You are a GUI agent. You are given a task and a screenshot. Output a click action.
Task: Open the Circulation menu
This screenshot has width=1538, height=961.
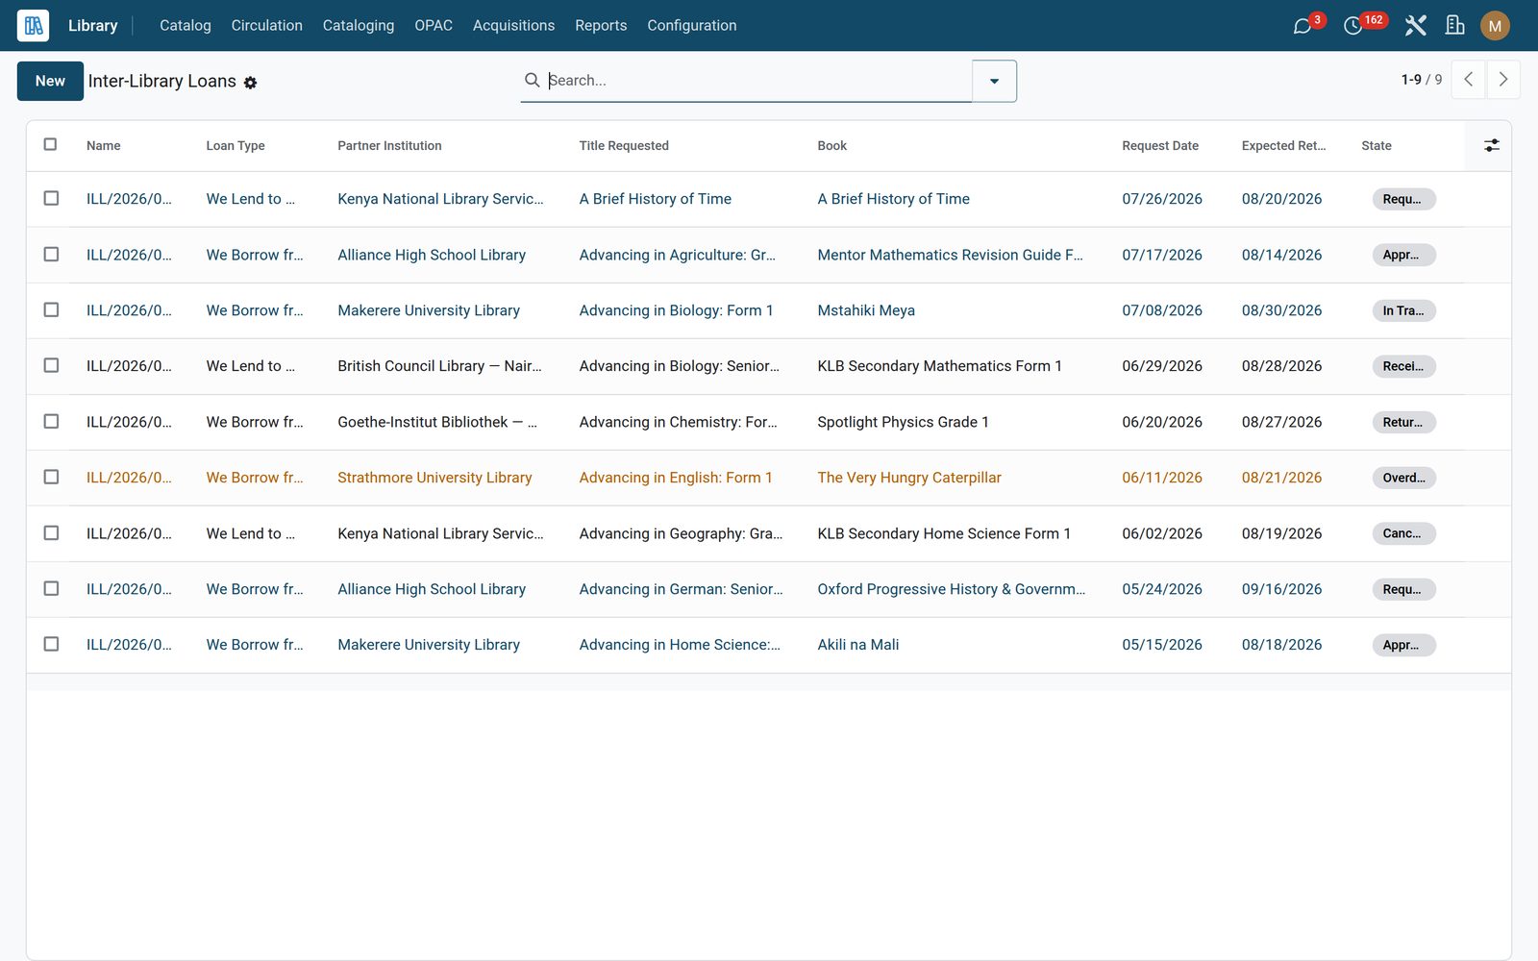tap(267, 26)
